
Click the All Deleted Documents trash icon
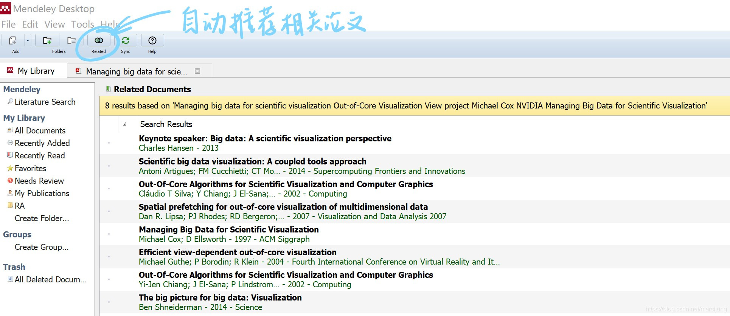[10, 279]
